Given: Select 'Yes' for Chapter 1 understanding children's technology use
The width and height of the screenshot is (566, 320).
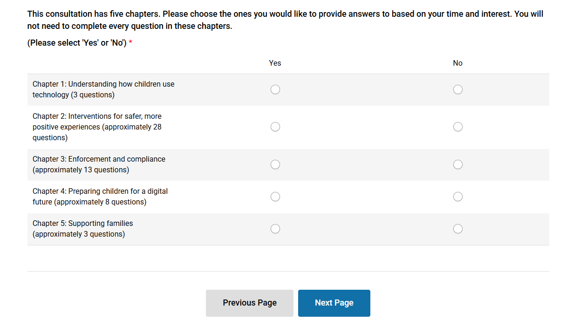Looking at the screenshot, I should point(275,89).
